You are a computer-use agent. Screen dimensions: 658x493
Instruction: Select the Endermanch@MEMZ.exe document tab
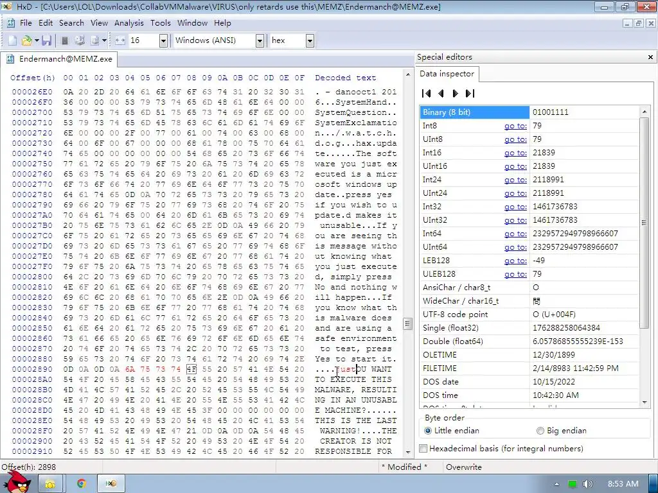[x=60, y=59]
